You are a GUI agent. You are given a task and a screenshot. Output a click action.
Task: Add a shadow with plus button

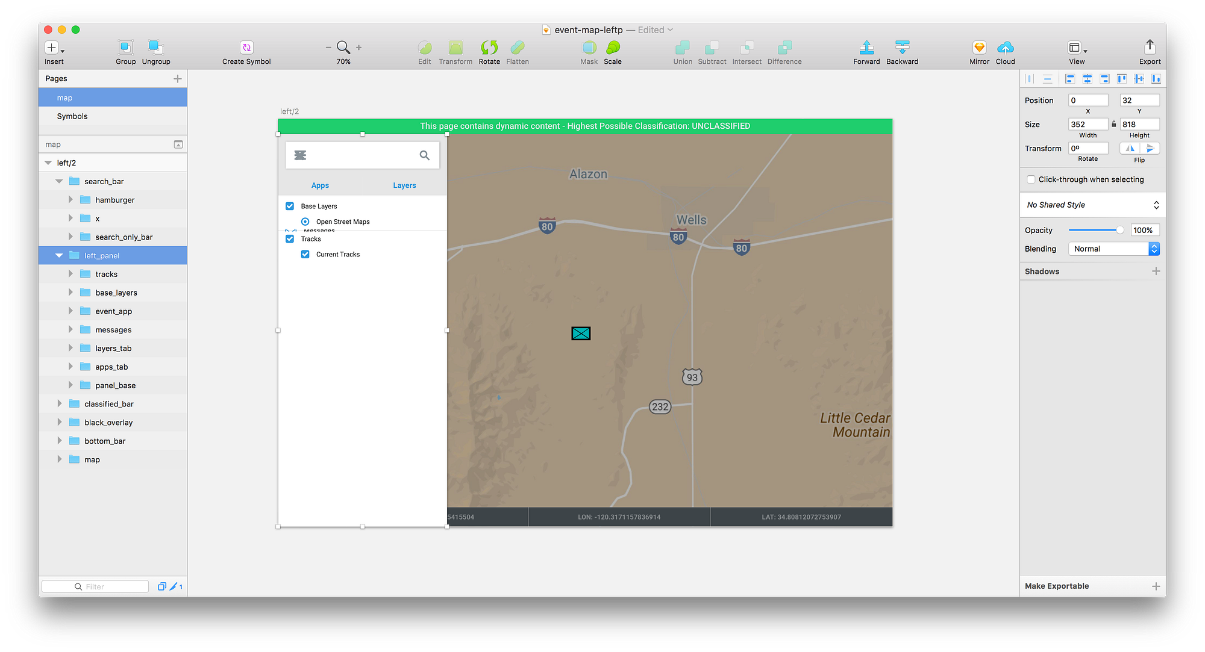click(1156, 272)
